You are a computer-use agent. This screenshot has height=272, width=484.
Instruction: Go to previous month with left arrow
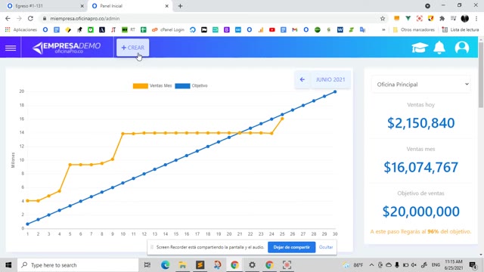click(x=302, y=79)
